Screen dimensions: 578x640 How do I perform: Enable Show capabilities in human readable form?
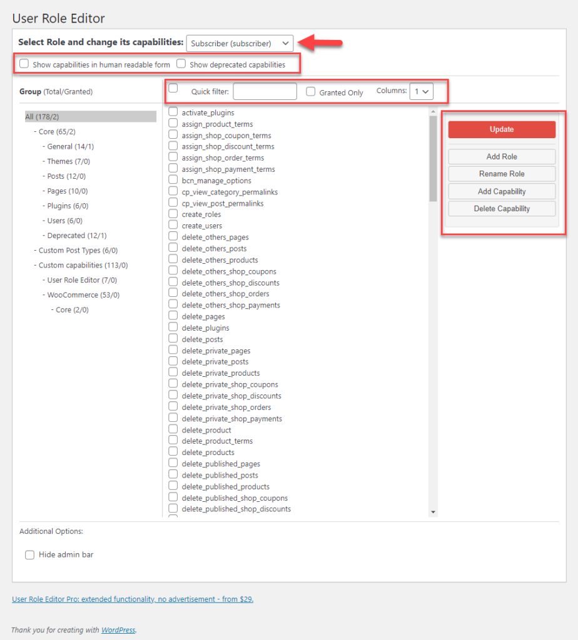24,64
